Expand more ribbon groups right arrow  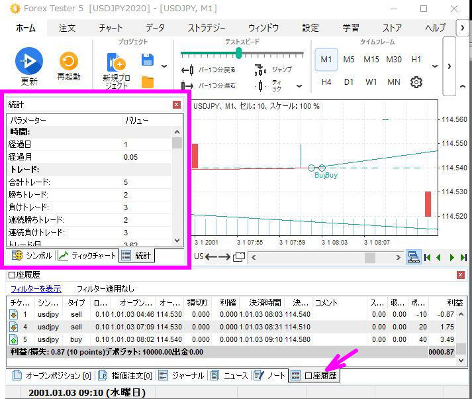pyautogui.click(x=449, y=66)
